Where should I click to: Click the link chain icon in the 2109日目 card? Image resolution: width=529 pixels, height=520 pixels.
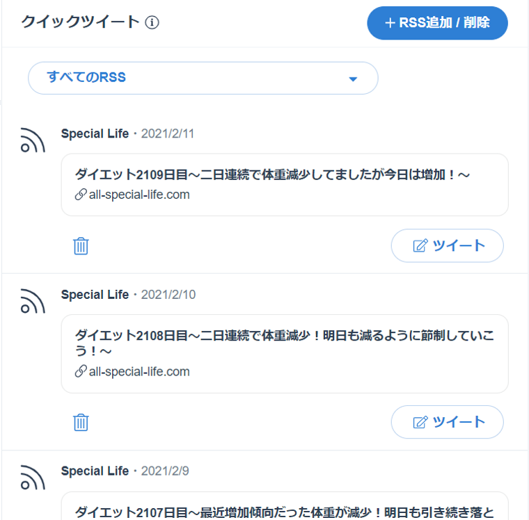(x=81, y=195)
